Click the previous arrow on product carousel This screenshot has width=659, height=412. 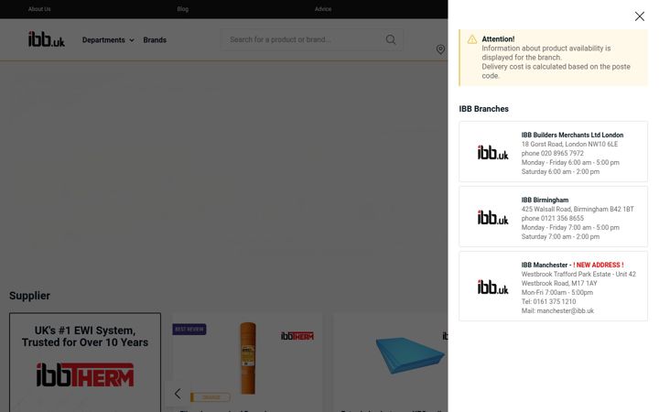point(178,394)
